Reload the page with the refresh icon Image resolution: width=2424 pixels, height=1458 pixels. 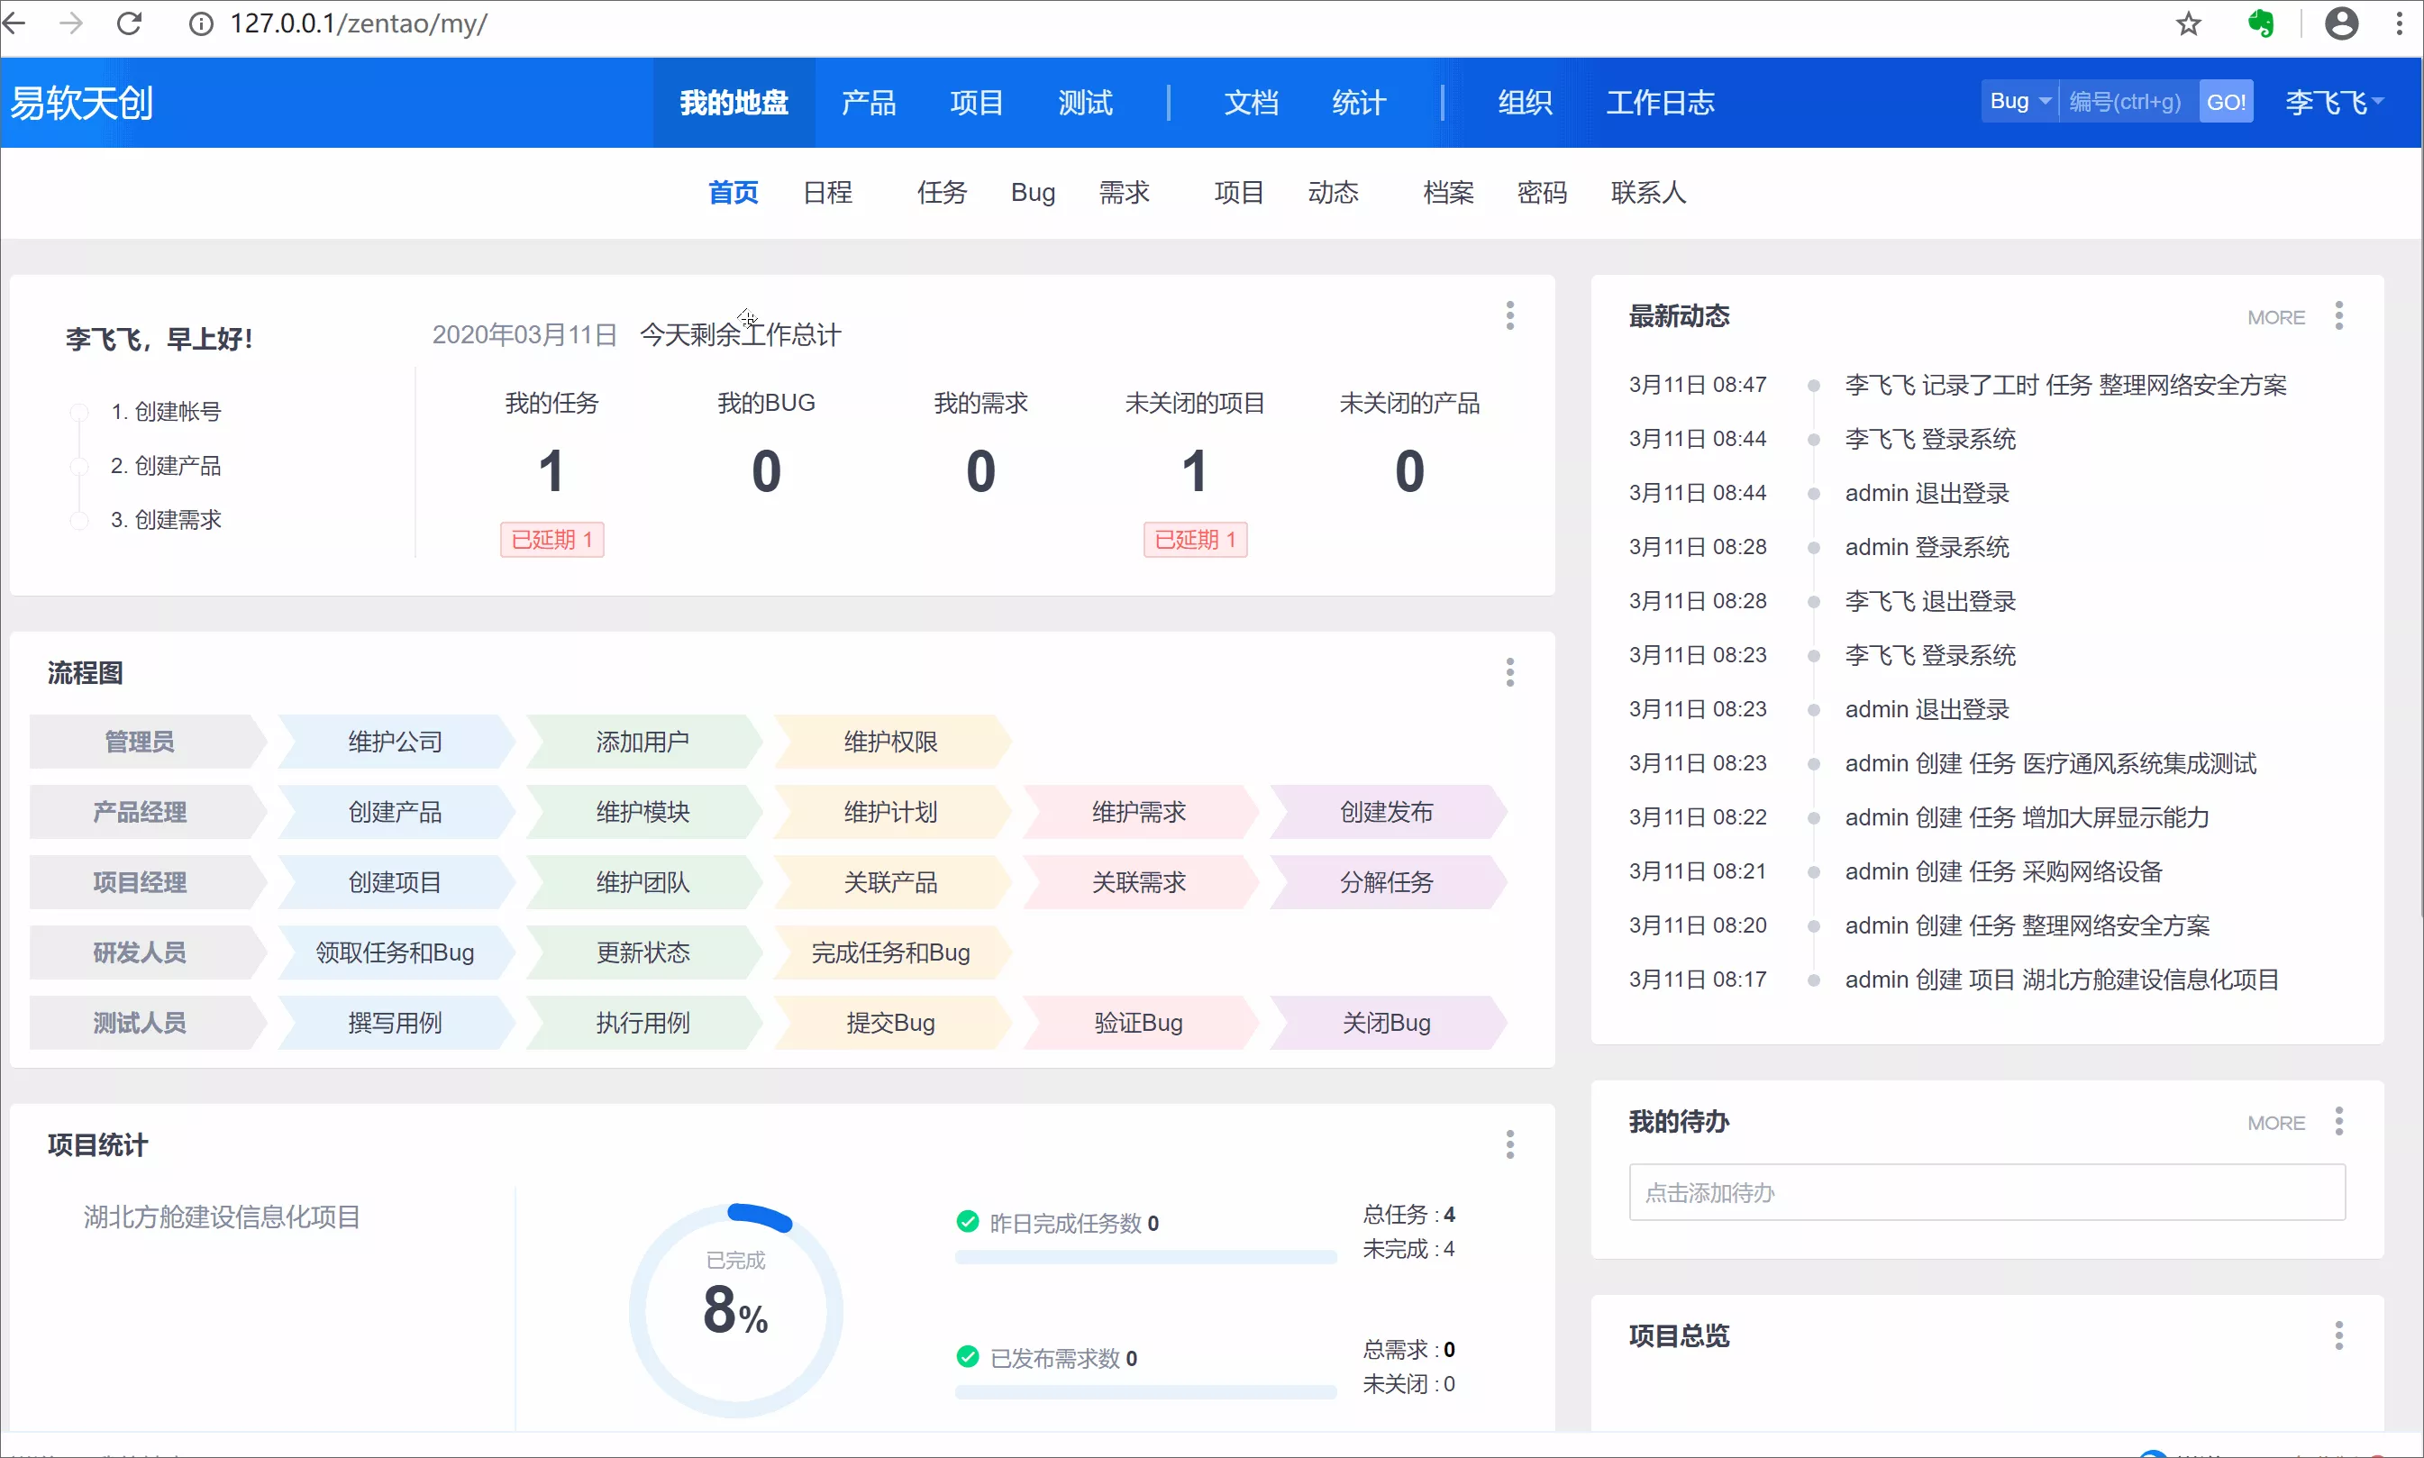click(x=130, y=23)
